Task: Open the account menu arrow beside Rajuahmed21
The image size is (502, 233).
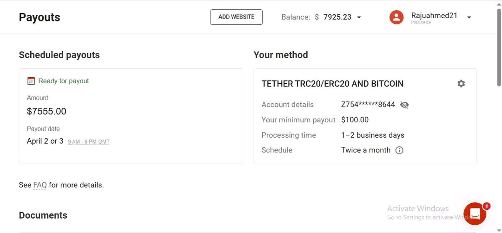Action: click(469, 18)
